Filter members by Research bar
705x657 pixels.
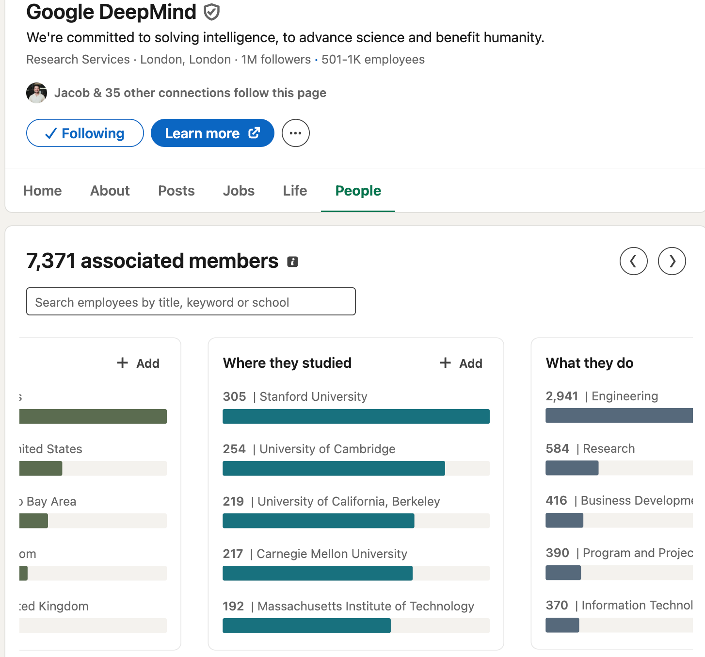(x=619, y=468)
